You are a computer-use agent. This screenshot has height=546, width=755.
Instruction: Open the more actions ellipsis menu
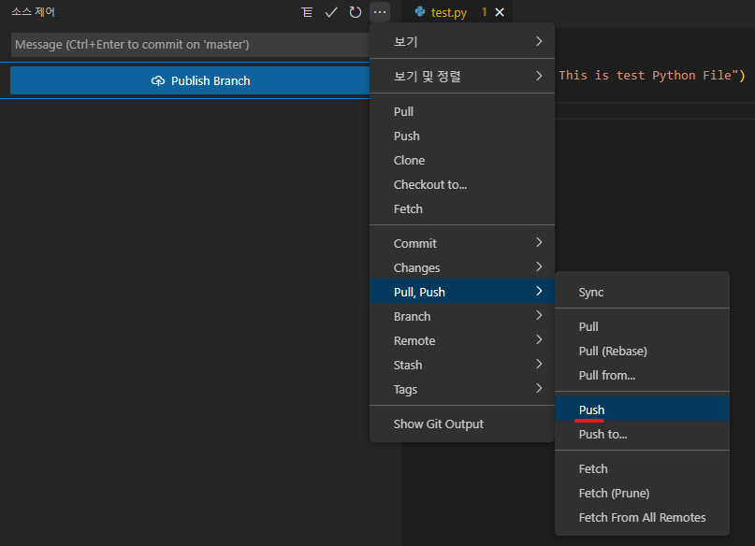click(380, 12)
